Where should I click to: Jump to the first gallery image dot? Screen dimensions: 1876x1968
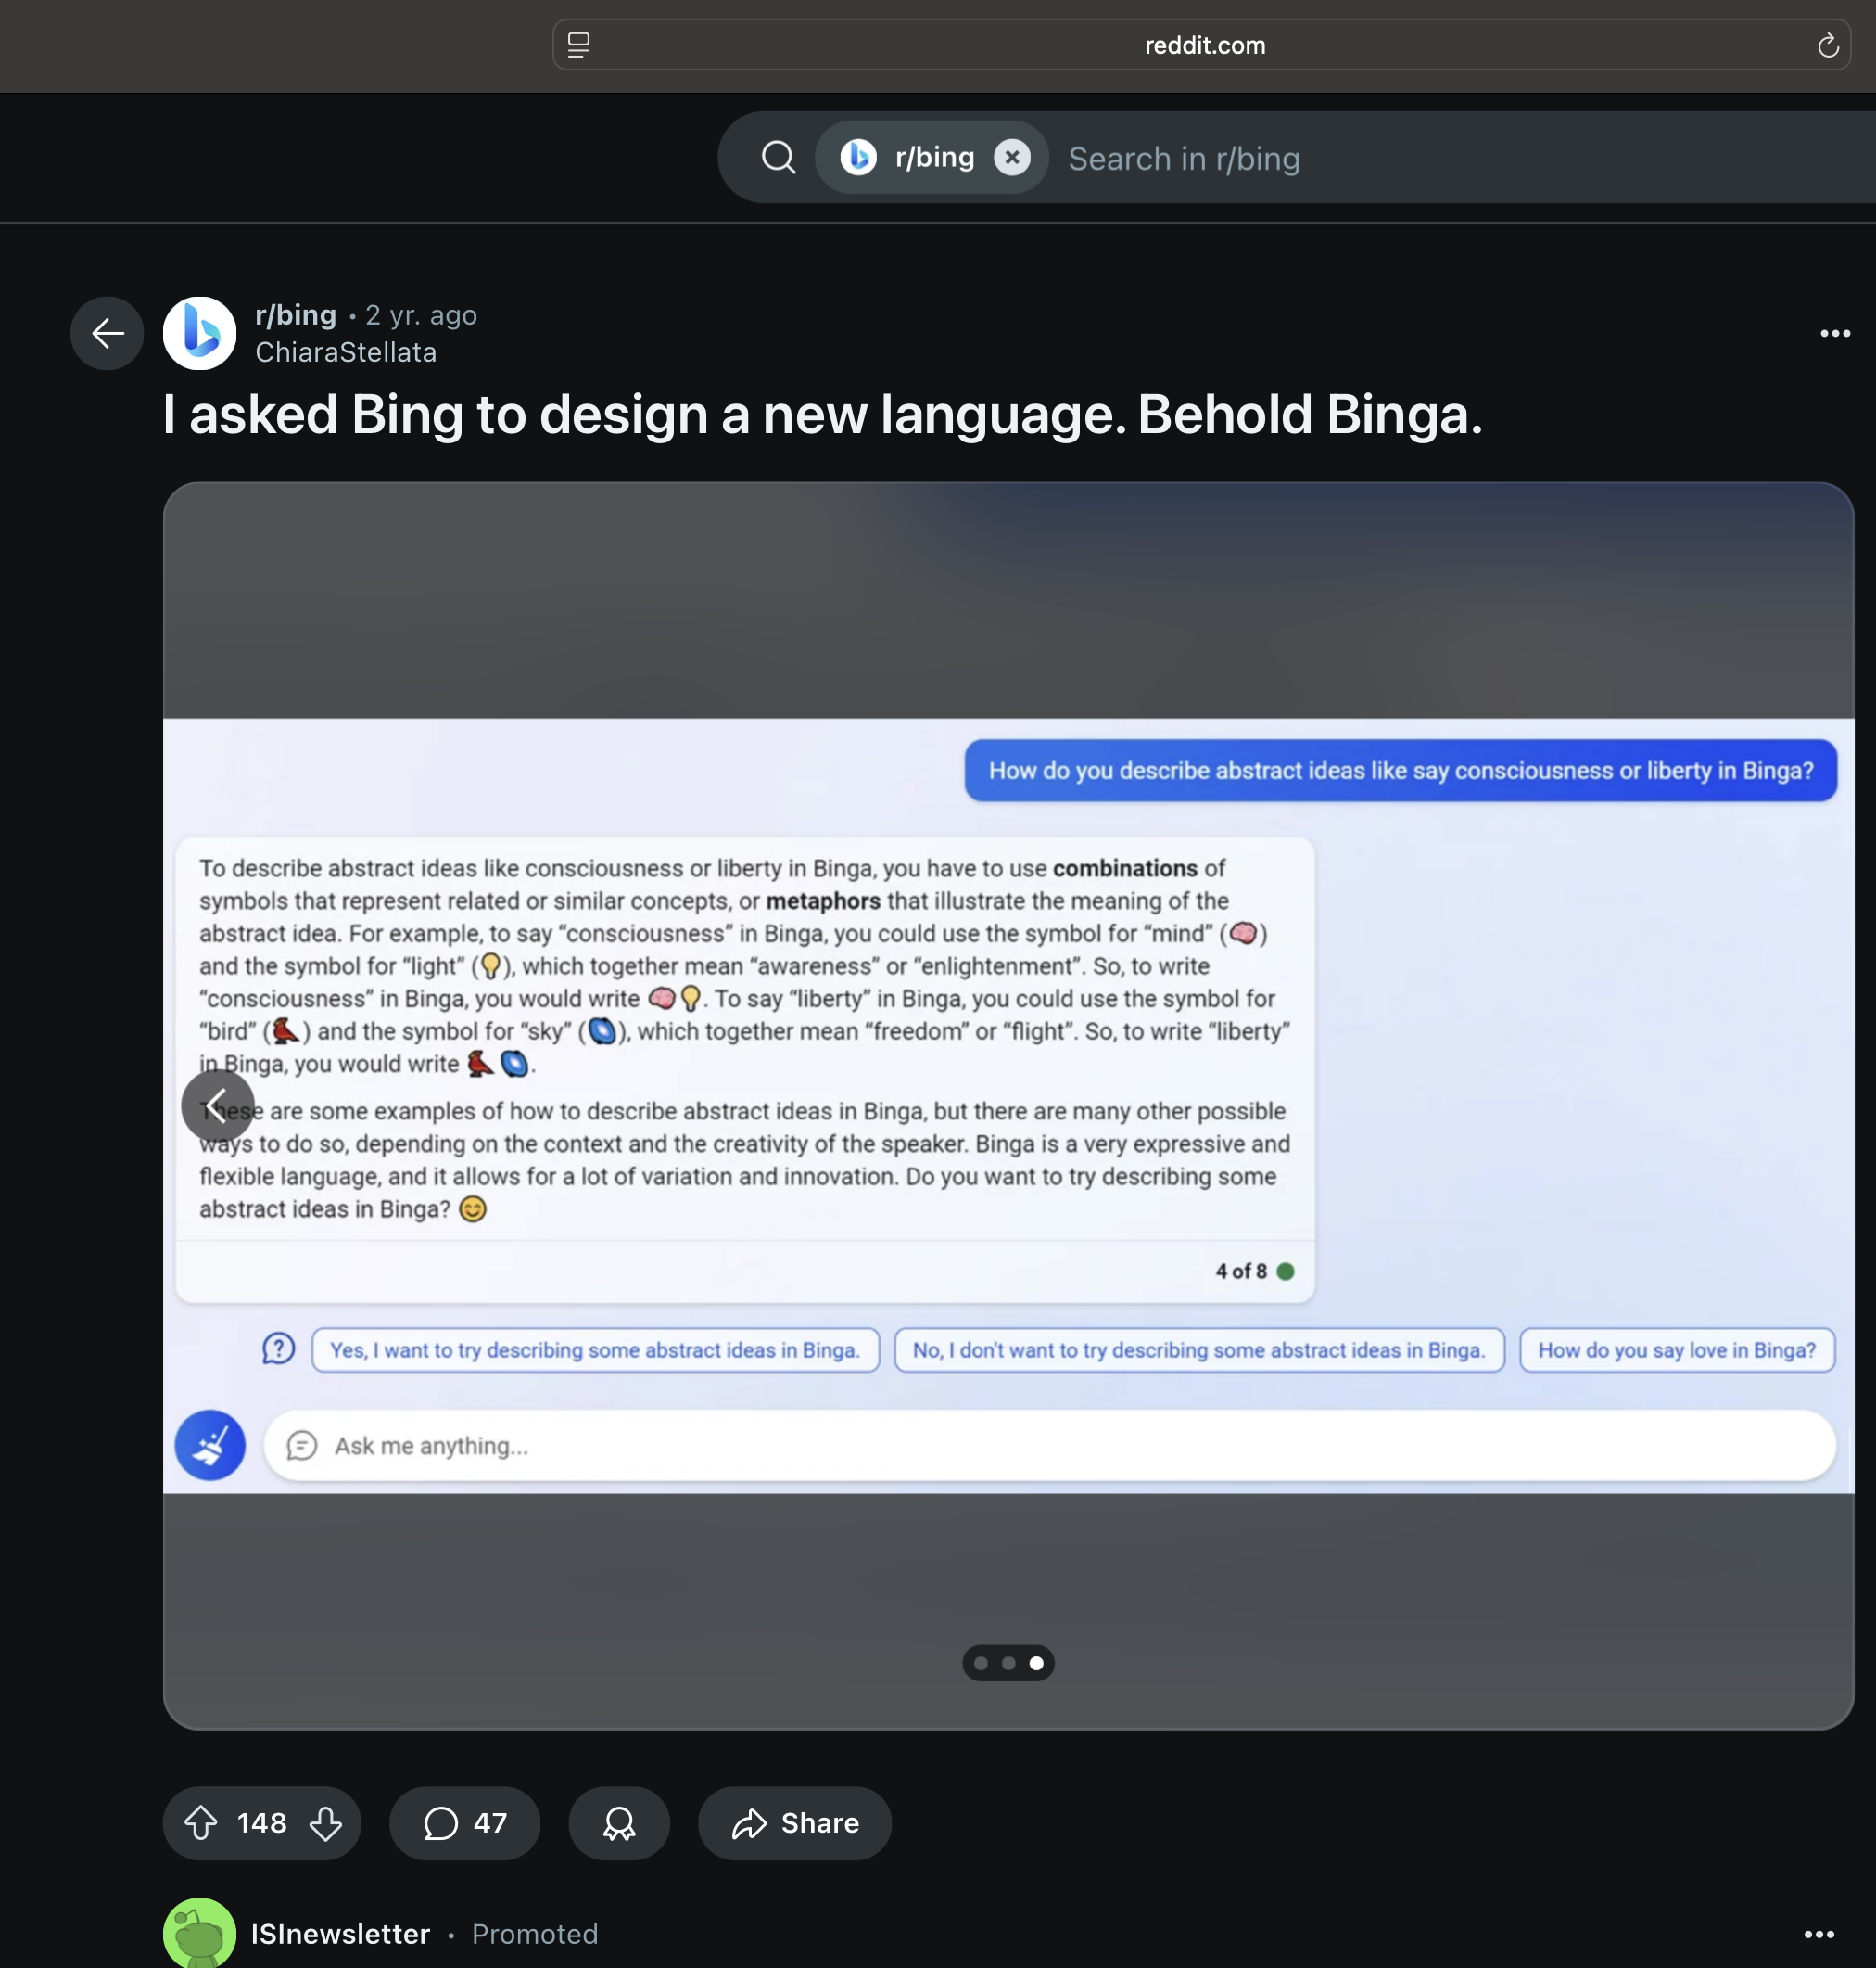coord(981,1663)
